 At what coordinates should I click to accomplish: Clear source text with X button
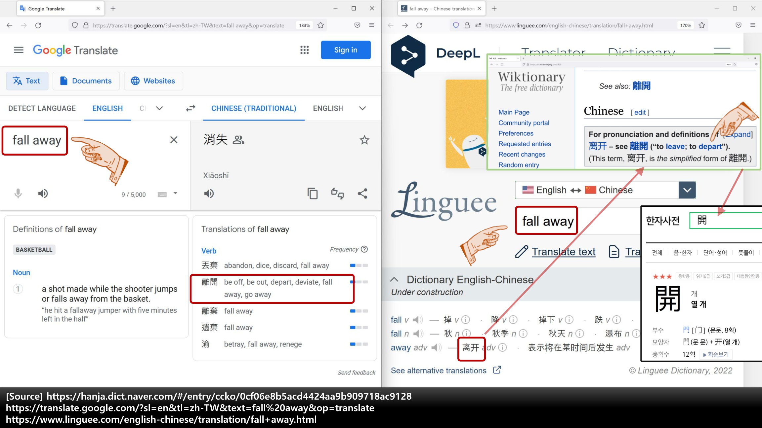pyautogui.click(x=174, y=140)
